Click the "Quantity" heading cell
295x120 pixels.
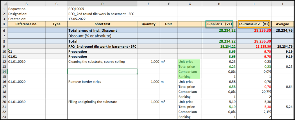149,24
